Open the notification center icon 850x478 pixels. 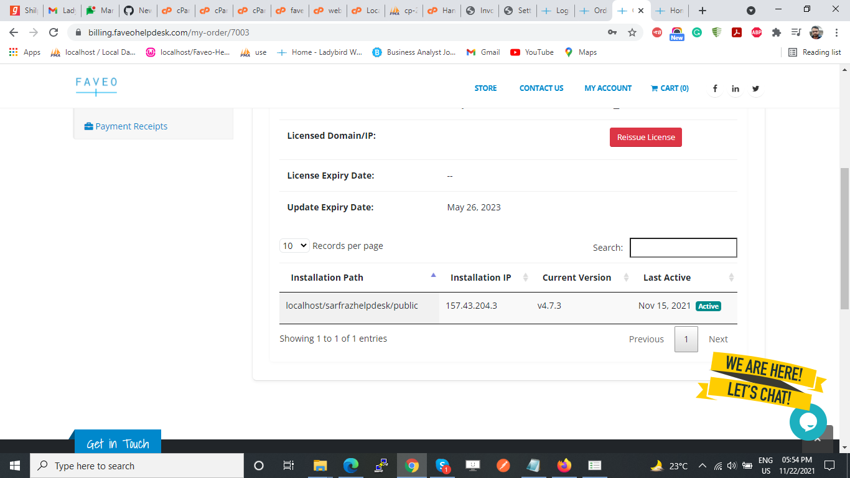[x=829, y=466]
